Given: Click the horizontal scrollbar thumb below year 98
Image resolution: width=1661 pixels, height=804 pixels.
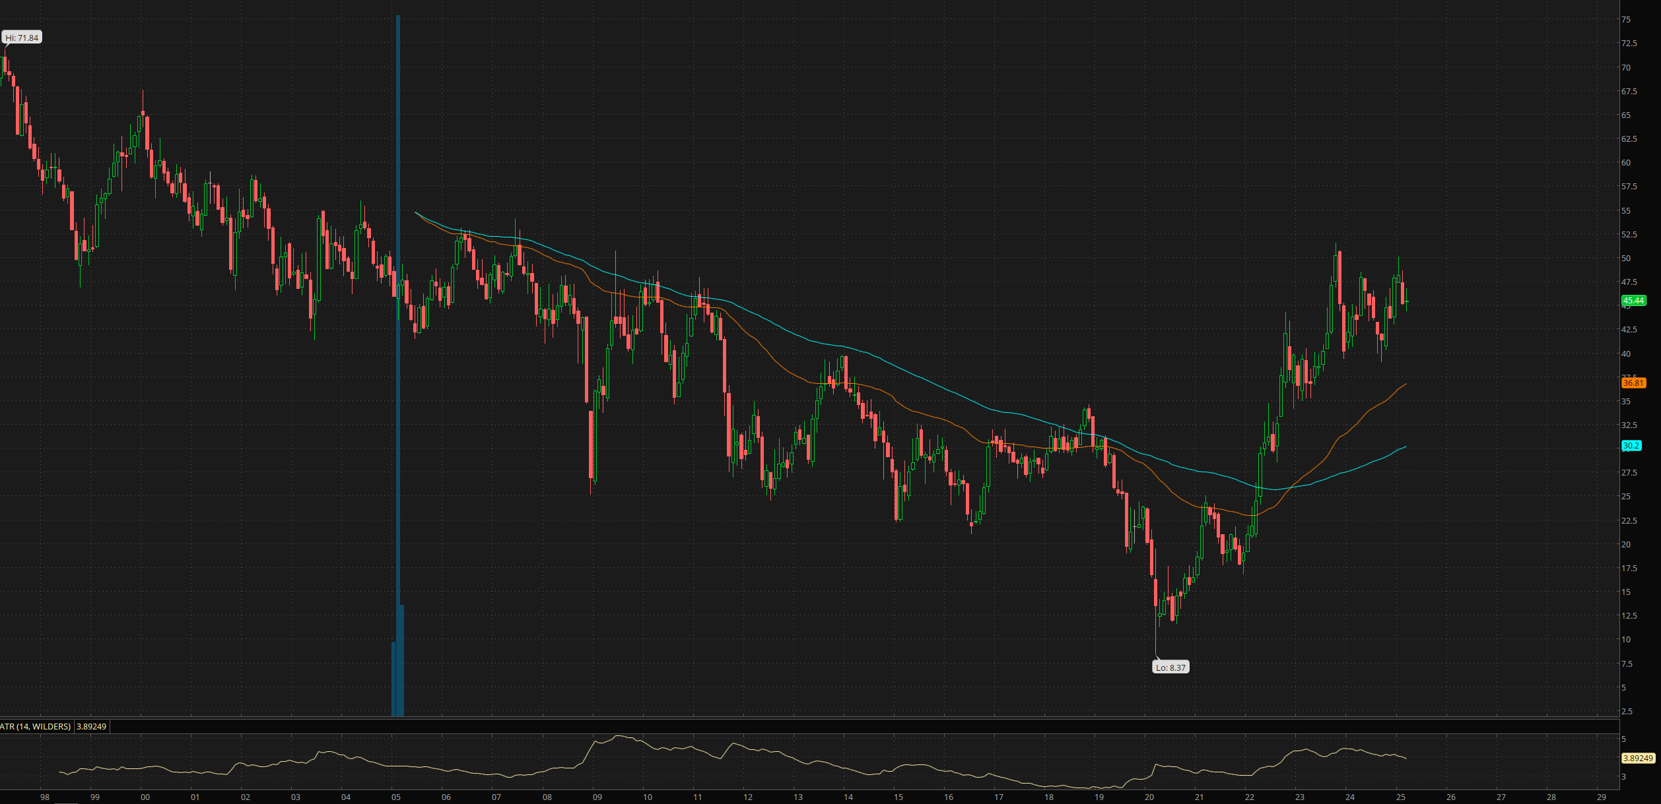Looking at the screenshot, I should pos(65,803).
